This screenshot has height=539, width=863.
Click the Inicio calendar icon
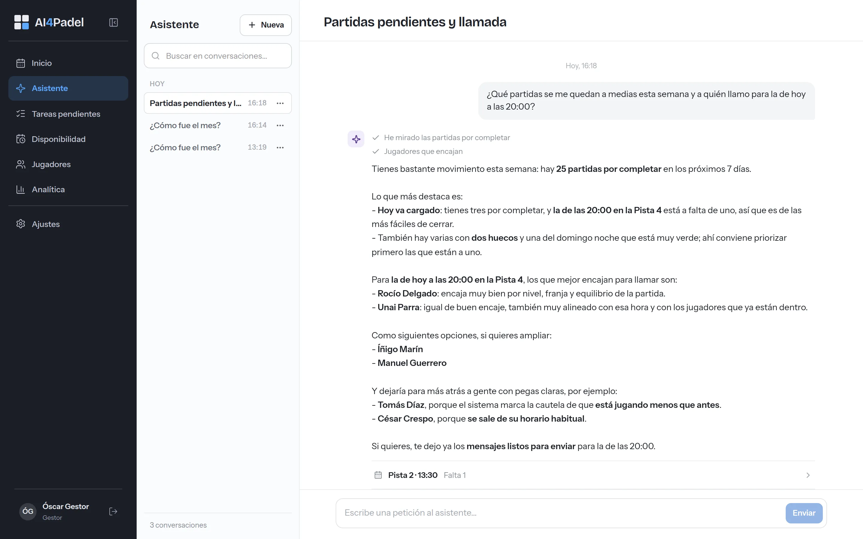click(21, 63)
